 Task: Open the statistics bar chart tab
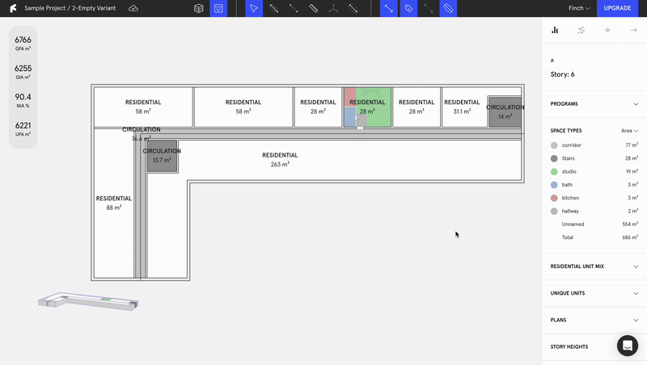555,30
